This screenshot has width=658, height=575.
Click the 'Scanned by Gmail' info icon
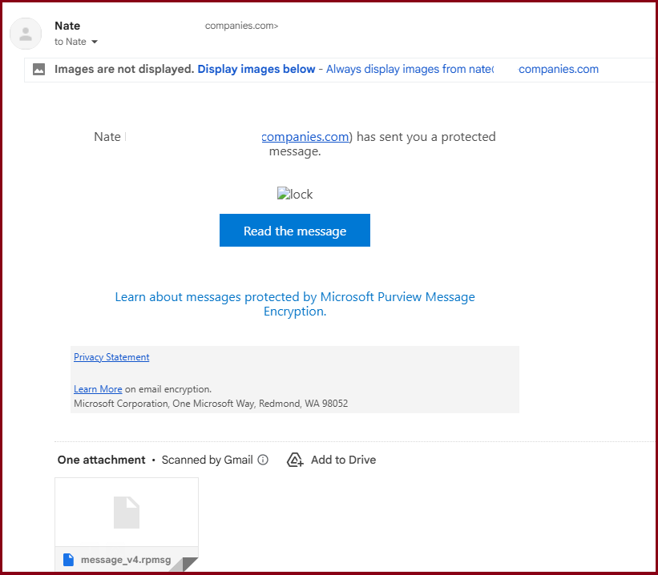[263, 460]
